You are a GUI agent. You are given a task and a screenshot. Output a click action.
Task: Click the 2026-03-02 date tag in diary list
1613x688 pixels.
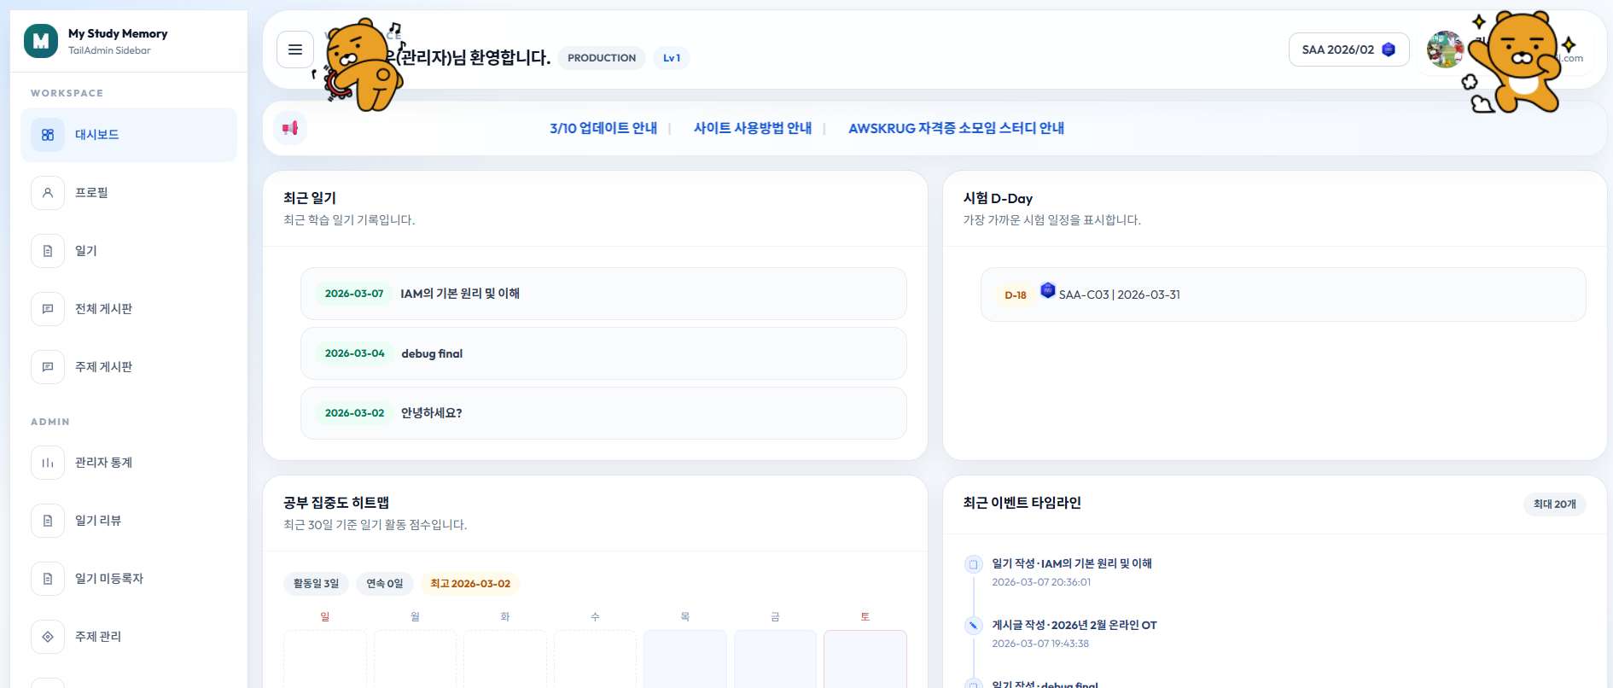tap(355, 413)
